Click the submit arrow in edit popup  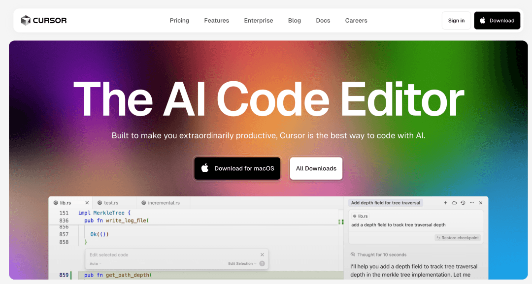(x=262, y=264)
